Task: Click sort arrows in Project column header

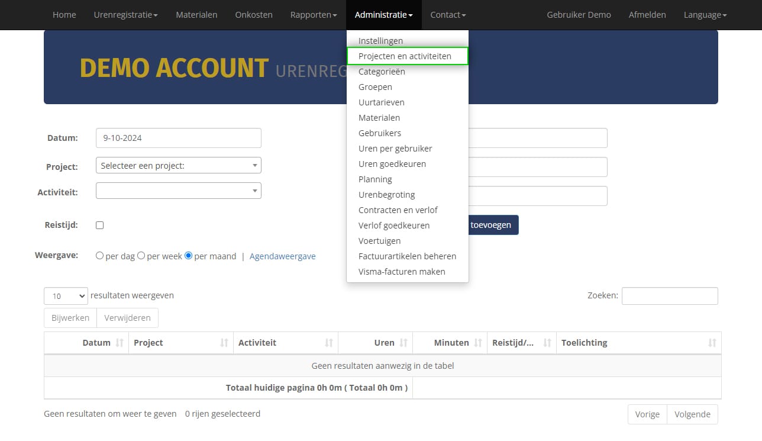Action: click(x=224, y=343)
